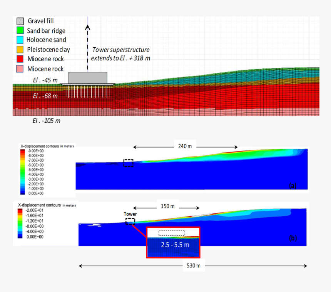Select the orange Pleistocene clay swatch
Screen dimensions: 331x292
[x=20, y=49]
